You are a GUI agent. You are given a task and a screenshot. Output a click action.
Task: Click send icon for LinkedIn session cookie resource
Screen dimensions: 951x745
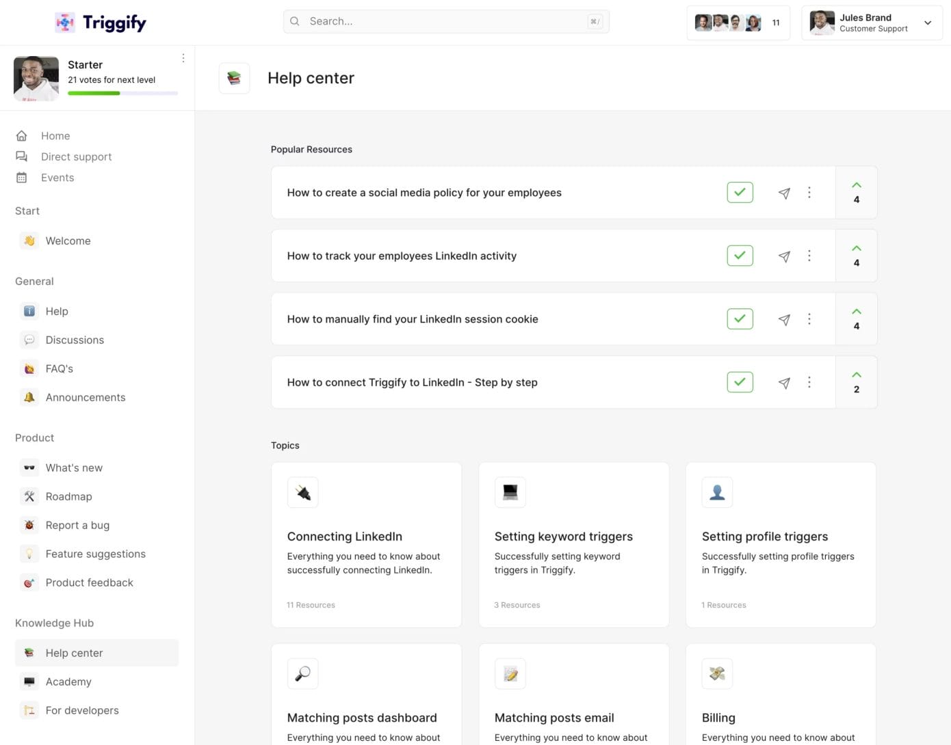784,320
